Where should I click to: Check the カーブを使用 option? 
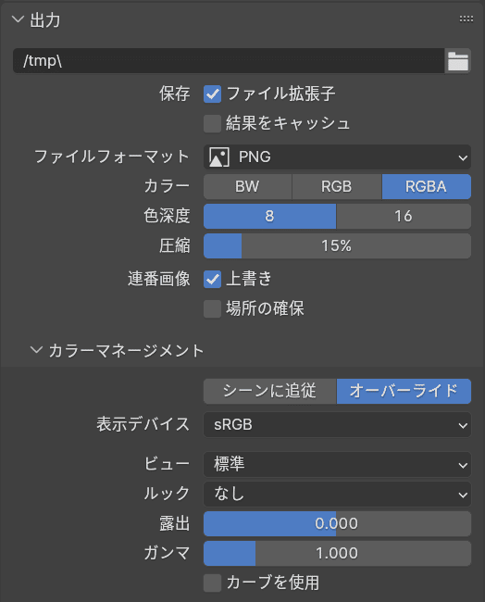coord(212,583)
